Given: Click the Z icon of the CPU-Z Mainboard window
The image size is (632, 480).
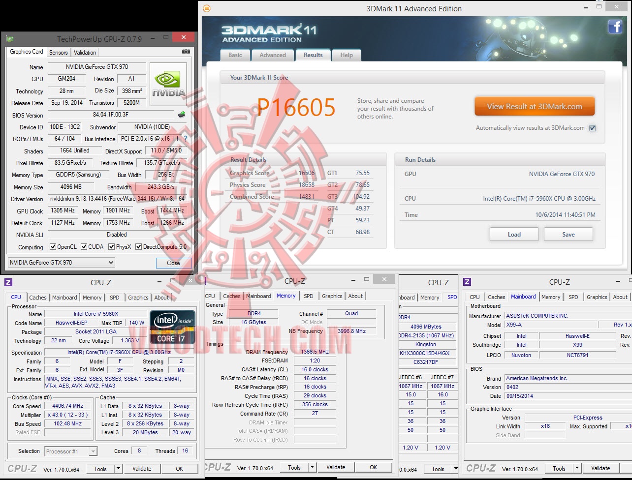Looking at the screenshot, I should coord(467,282).
